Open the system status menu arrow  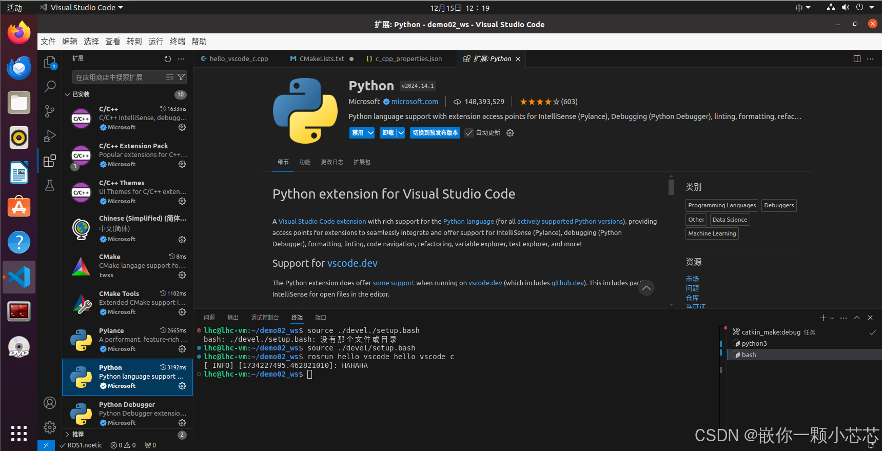click(x=872, y=8)
